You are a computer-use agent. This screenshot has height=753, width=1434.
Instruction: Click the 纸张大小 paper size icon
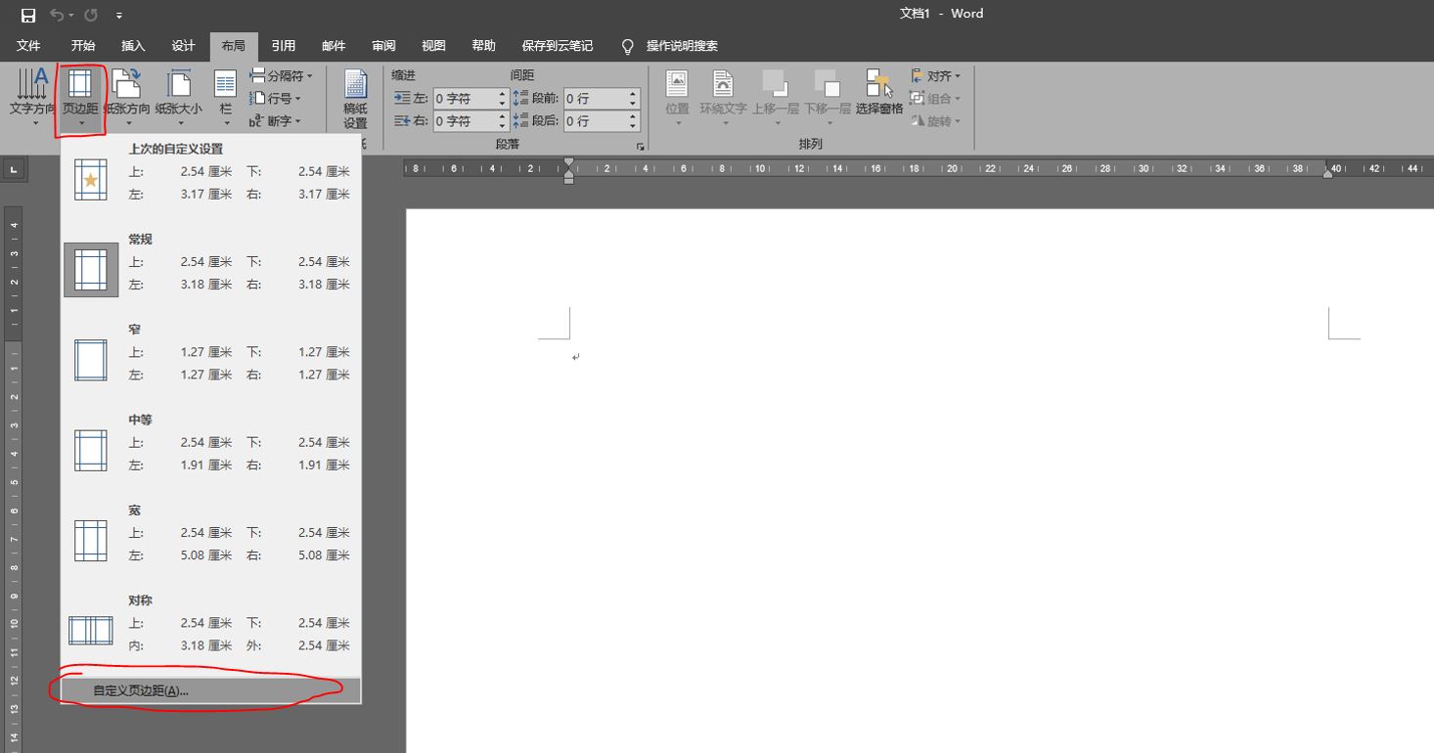(x=179, y=97)
